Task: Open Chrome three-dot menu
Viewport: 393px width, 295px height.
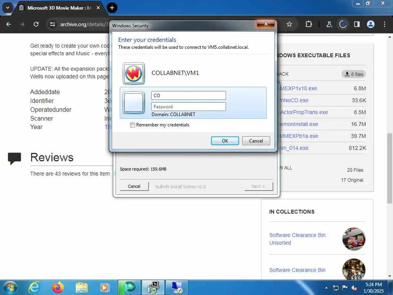Action: click(385, 24)
